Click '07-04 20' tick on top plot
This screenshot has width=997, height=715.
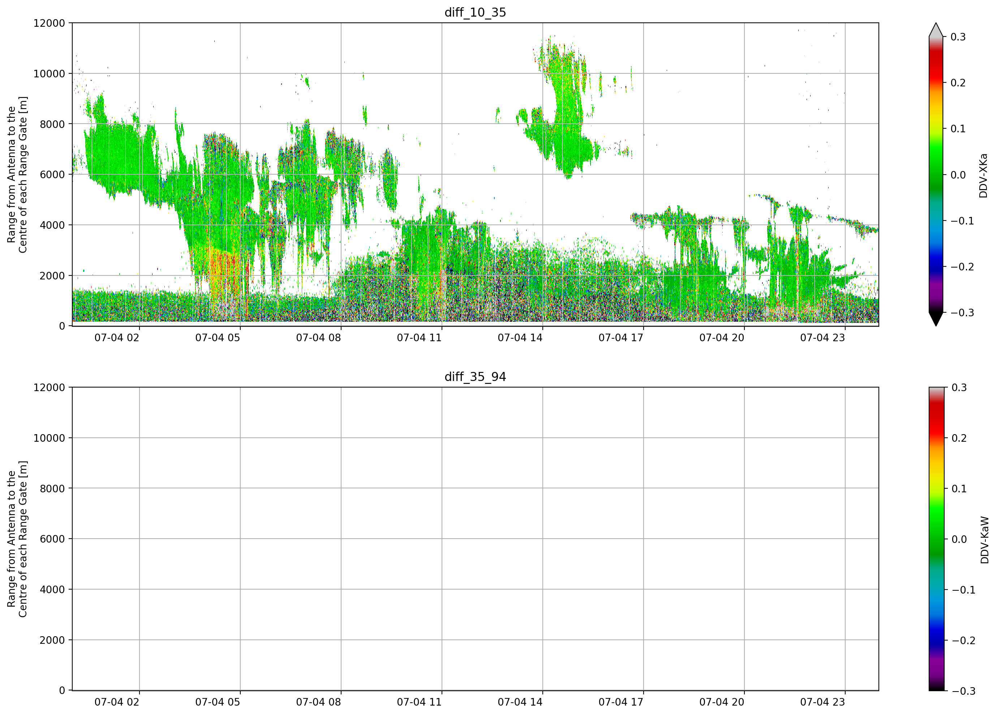[722, 338]
